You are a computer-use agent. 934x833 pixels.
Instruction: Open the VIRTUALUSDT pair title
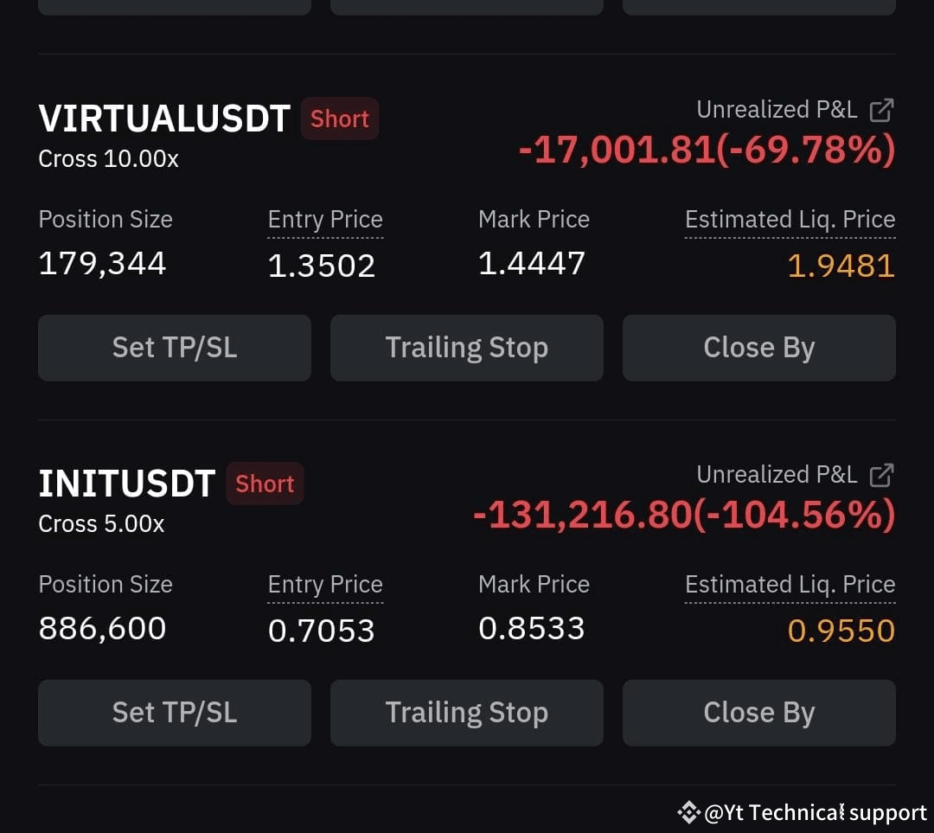[164, 118]
